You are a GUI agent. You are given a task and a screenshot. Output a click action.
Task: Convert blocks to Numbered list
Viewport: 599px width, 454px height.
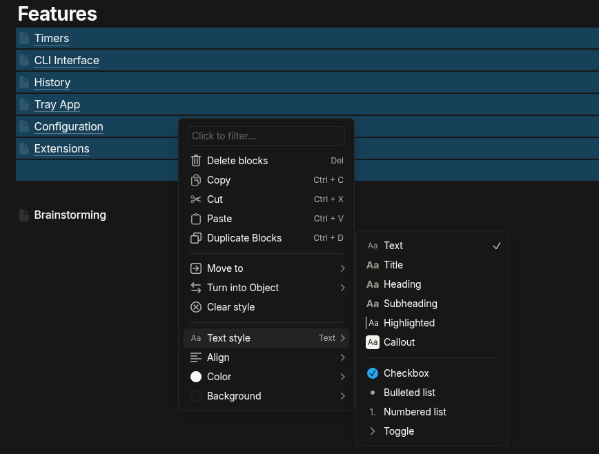432,412
